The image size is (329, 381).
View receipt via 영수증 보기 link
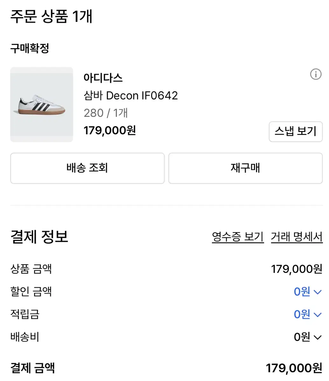pos(238,237)
